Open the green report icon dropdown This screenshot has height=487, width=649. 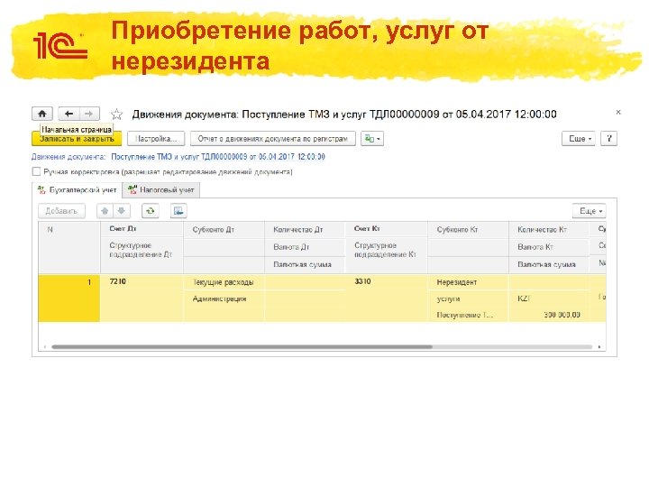[x=372, y=139]
